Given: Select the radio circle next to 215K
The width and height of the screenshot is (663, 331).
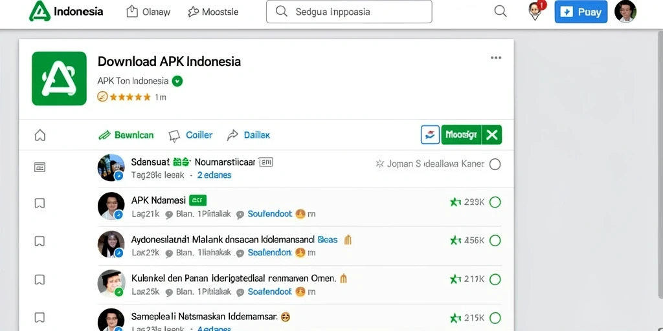Looking at the screenshot, I should [495, 318].
